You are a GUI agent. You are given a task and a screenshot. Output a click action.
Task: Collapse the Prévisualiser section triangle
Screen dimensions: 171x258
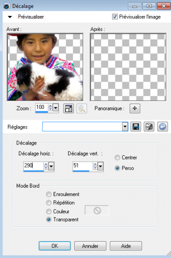tap(10, 17)
